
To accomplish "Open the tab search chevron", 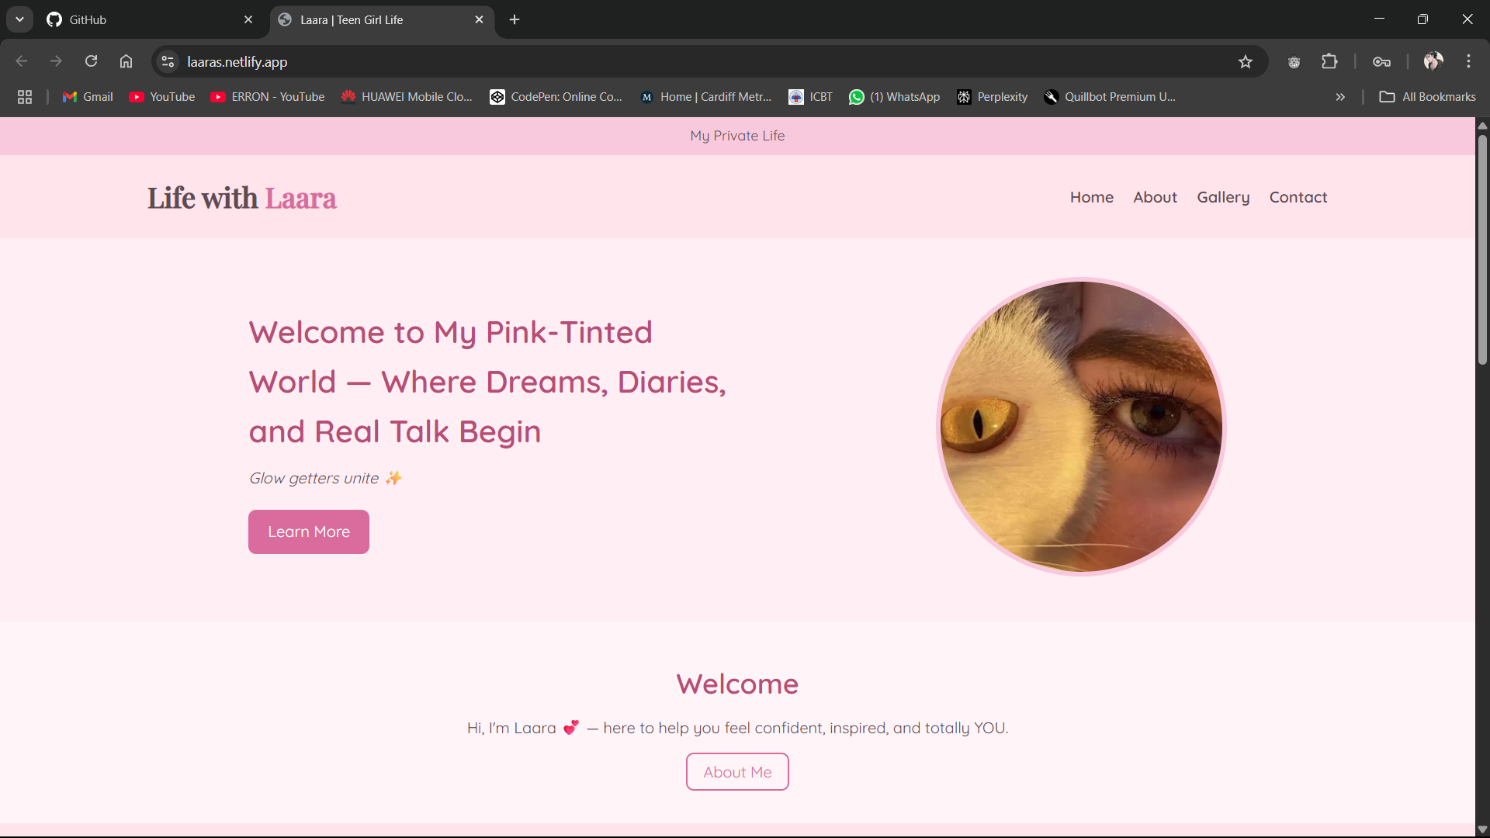I will 19,19.
